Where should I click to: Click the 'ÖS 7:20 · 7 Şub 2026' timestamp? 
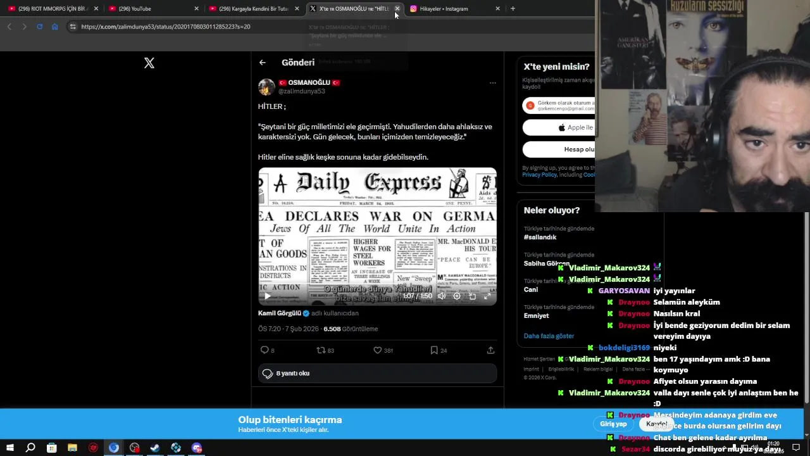pos(288,329)
